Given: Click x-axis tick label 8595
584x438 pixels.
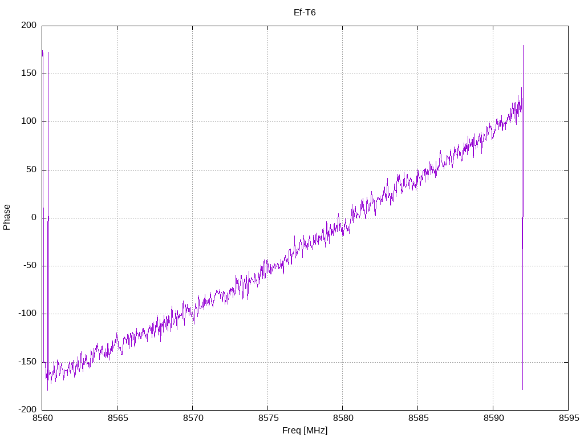Looking at the screenshot, I should point(569,418).
